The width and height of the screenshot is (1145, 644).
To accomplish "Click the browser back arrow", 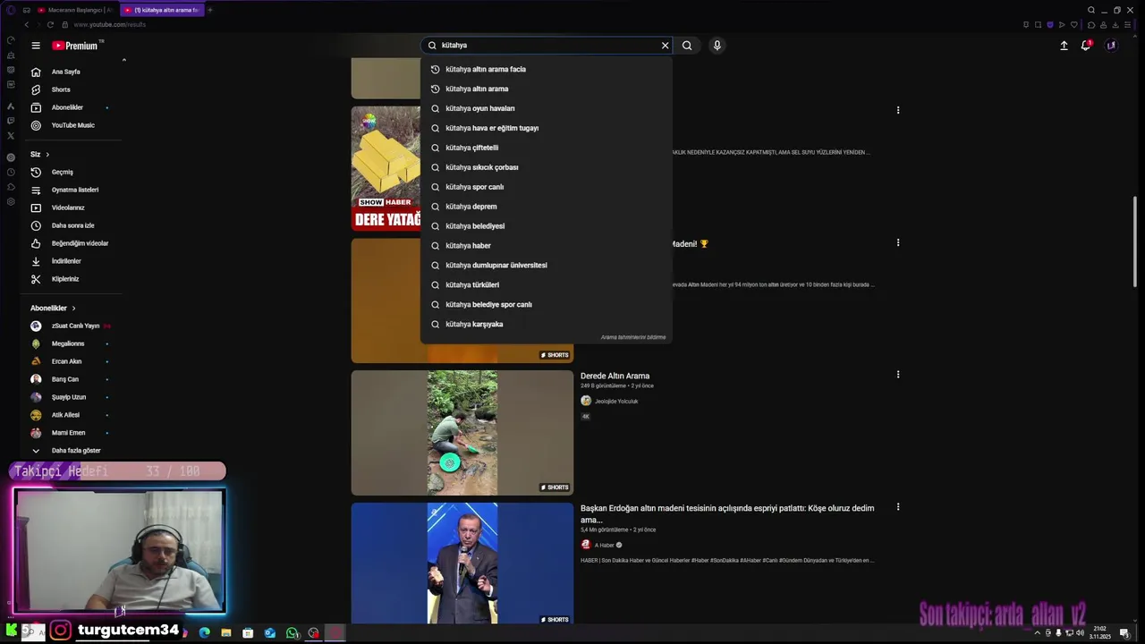I will coord(26,25).
